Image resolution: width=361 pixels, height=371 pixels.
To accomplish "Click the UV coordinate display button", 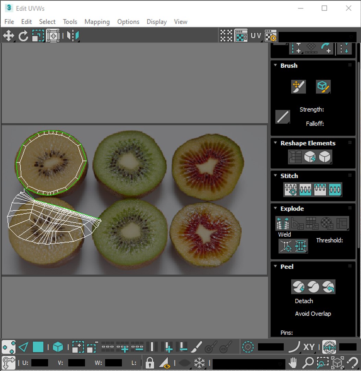I will point(256,36).
